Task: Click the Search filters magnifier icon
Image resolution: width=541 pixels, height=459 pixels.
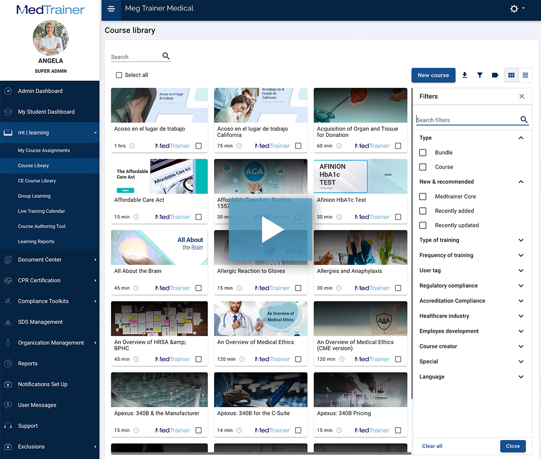Action: point(524,119)
